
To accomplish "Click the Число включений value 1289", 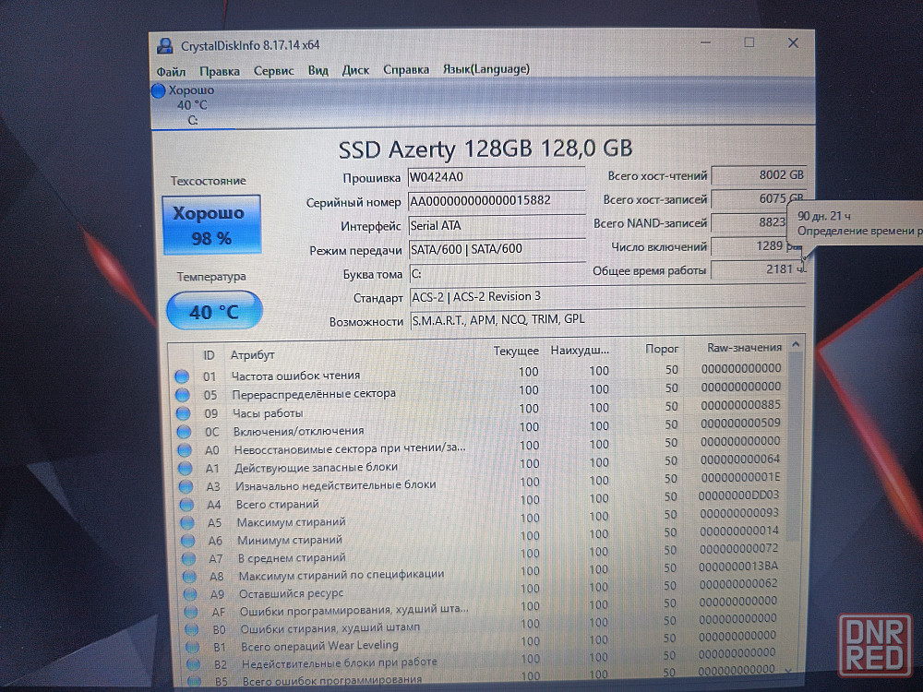I will click(756, 246).
